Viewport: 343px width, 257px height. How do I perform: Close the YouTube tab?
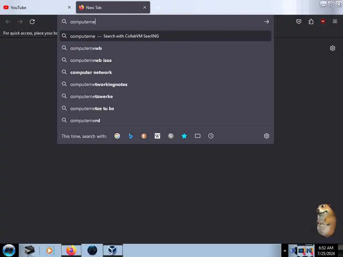click(x=69, y=7)
